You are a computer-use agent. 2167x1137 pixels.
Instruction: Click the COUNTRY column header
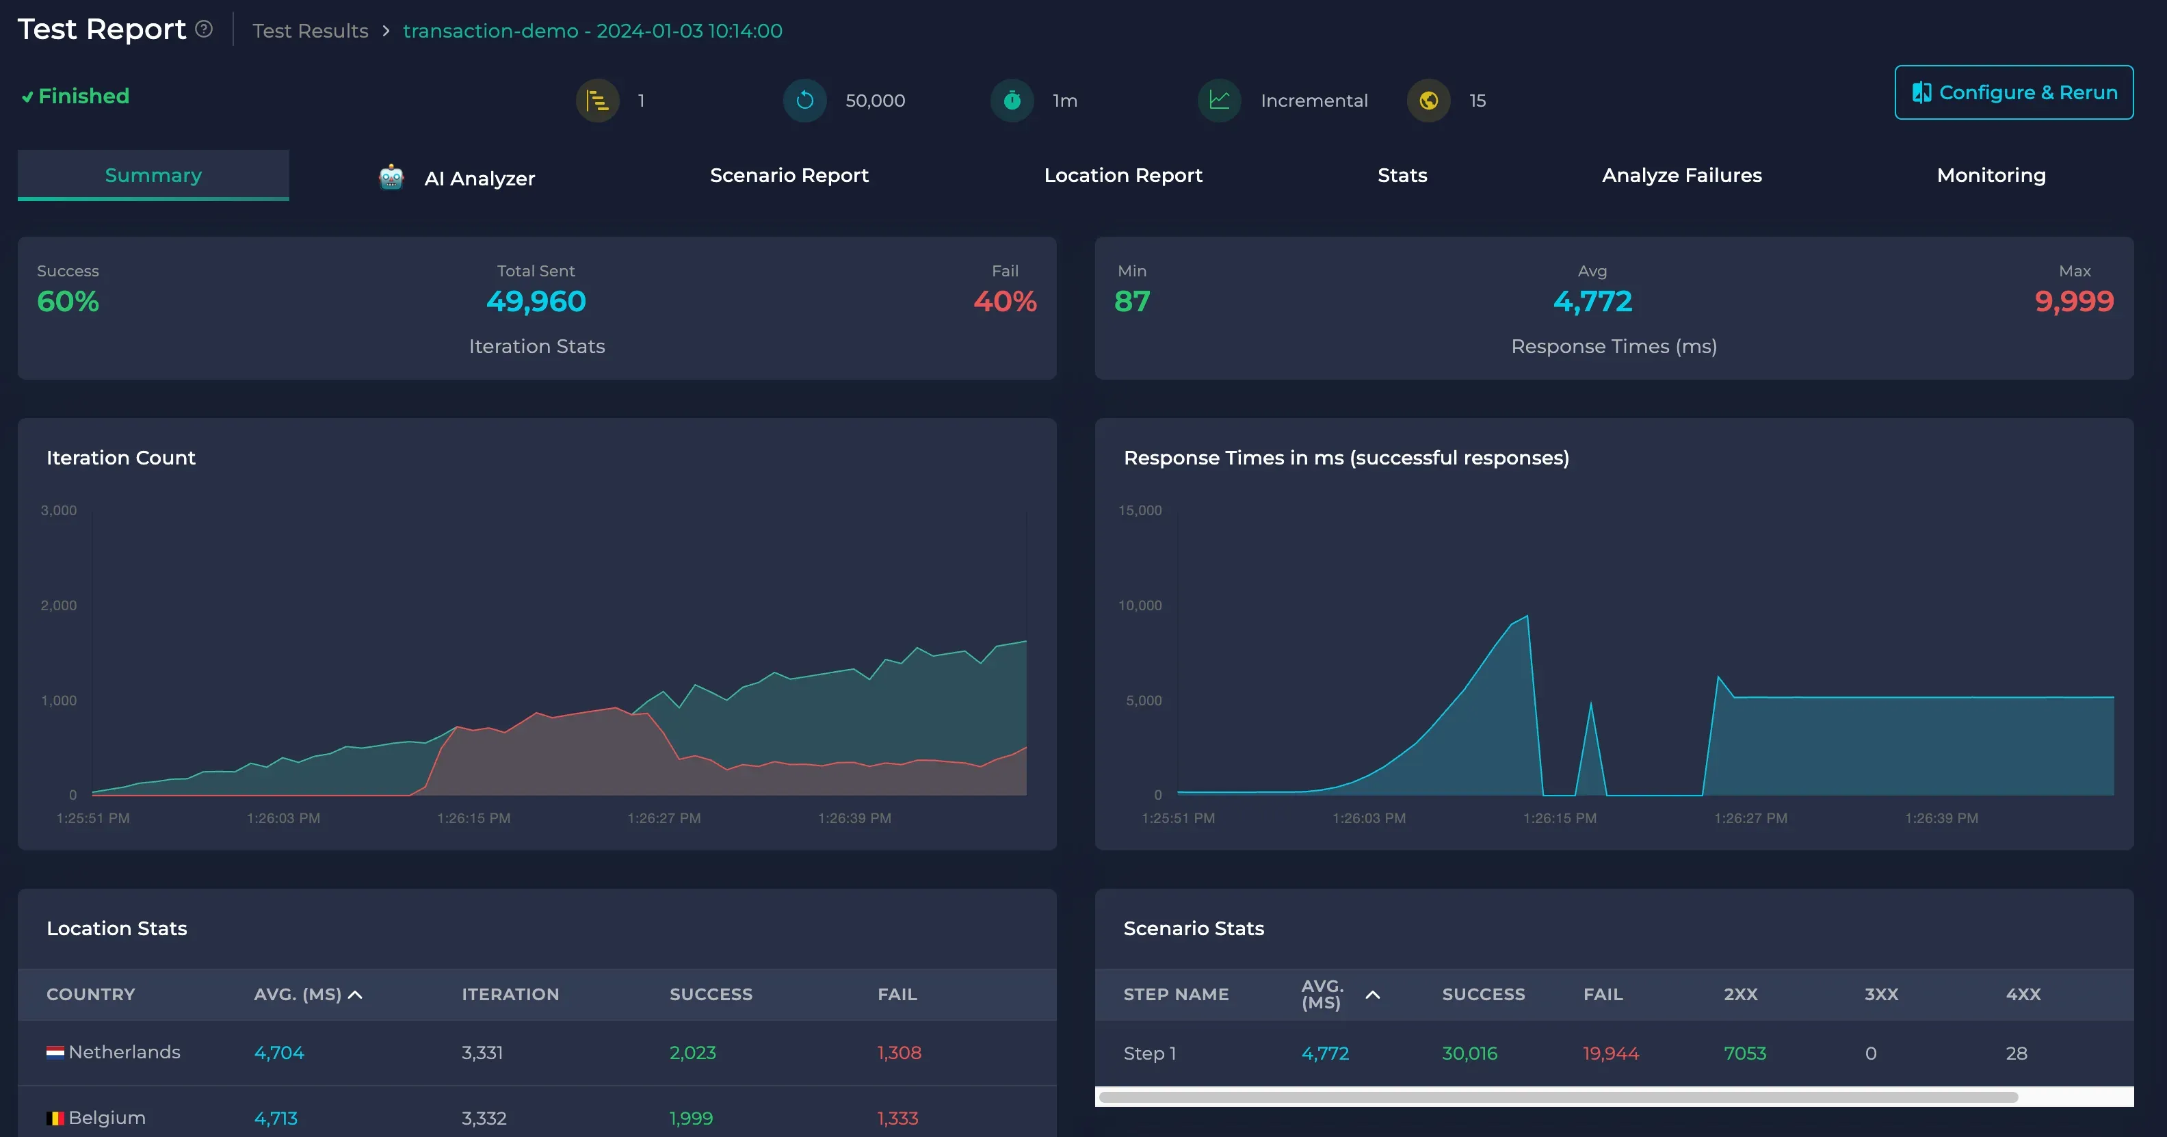point(91,994)
